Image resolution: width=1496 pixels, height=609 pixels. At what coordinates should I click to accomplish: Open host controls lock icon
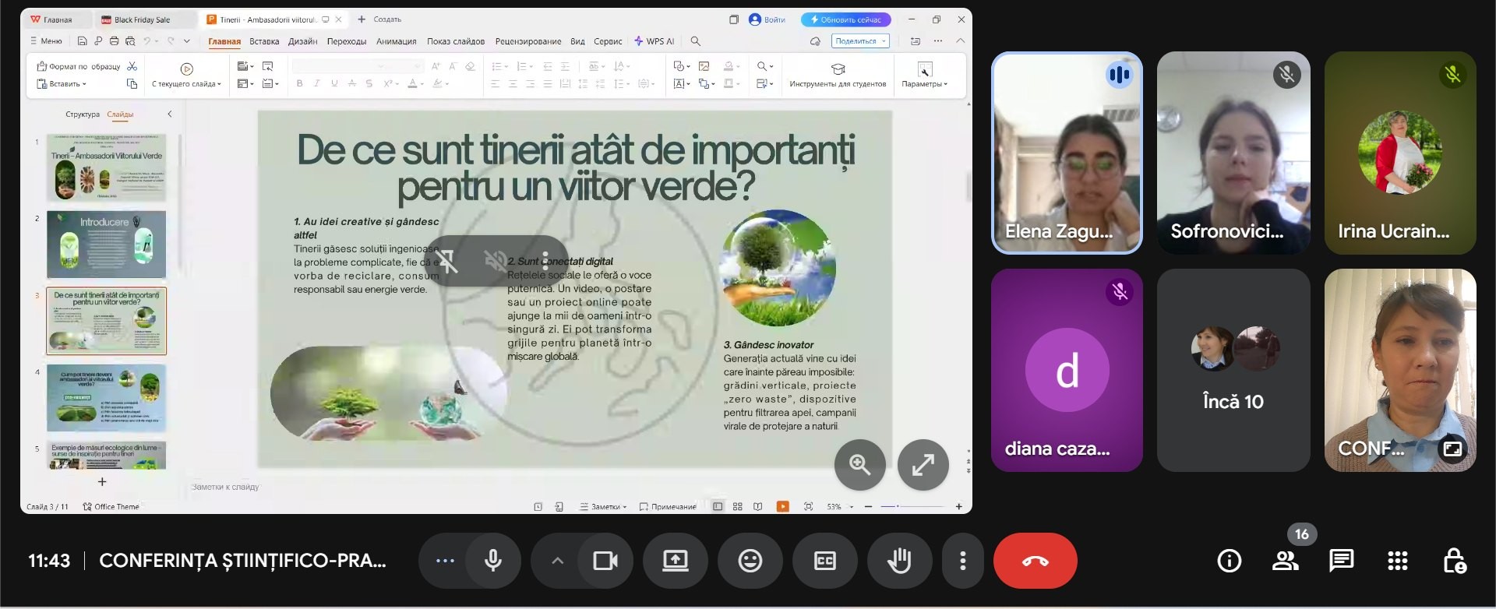pyautogui.click(x=1454, y=561)
